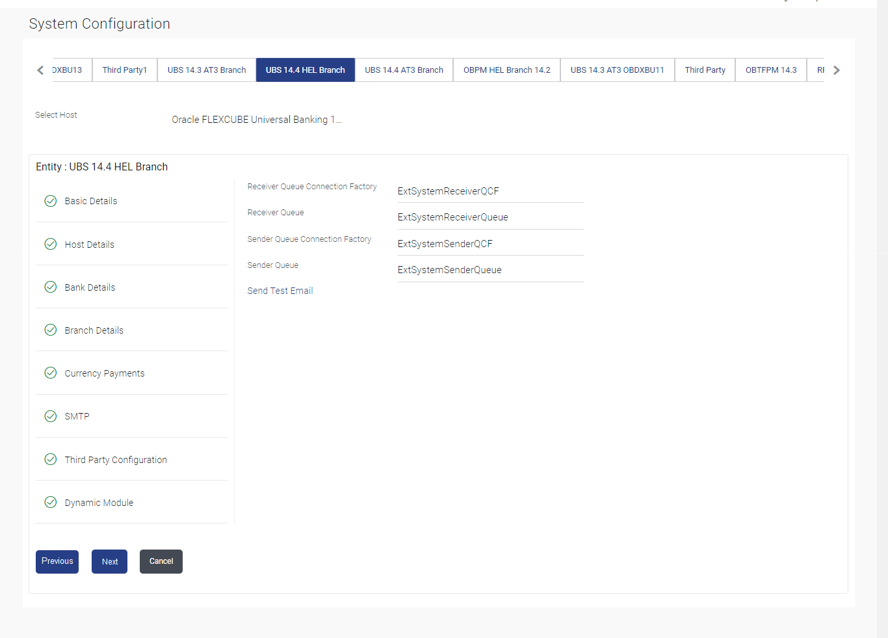Image resolution: width=888 pixels, height=638 pixels.
Task: Click the checkmark icon beside Currency Payments
Action: pyautogui.click(x=51, y=373)
